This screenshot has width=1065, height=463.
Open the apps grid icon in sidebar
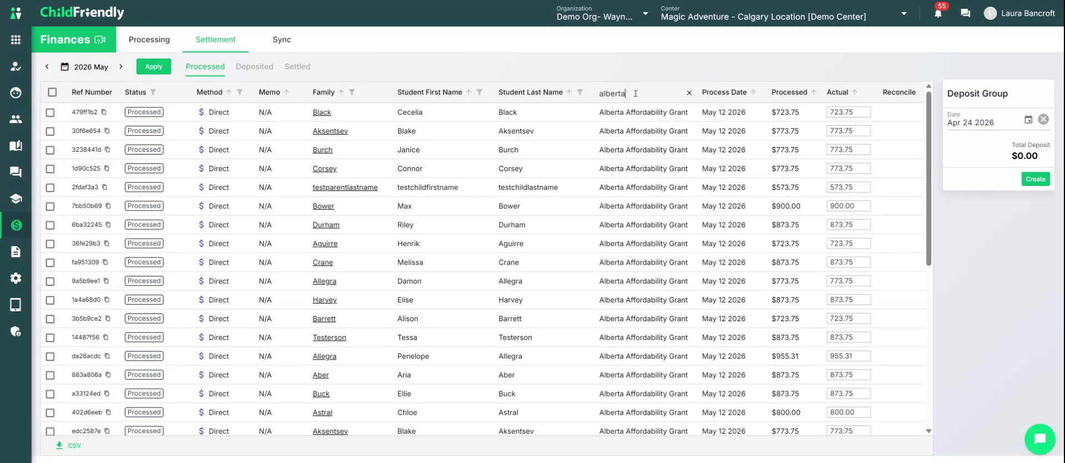click(x=16, y=40)
